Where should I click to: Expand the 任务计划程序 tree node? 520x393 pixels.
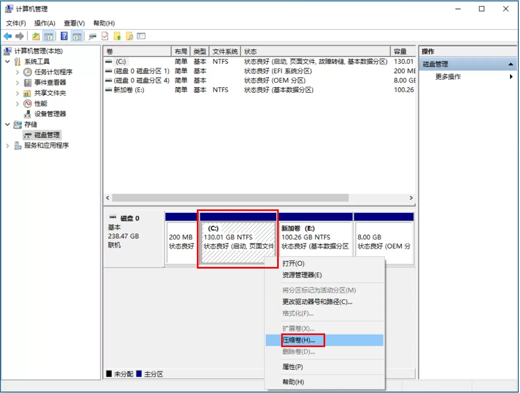pos(17,72)
